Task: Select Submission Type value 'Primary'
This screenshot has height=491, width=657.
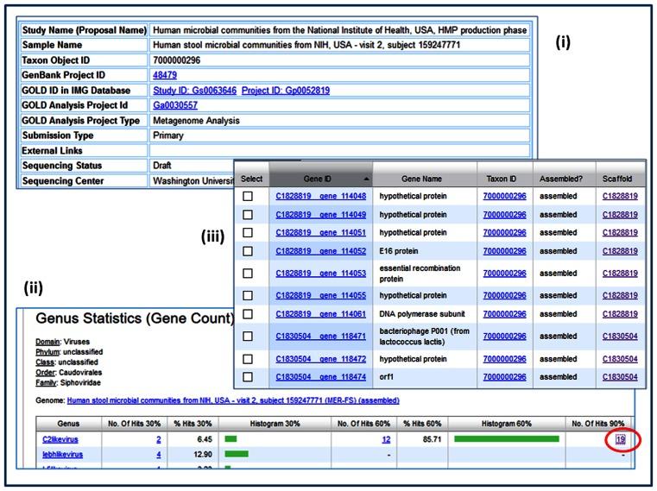Action: click(x=168, y=135)
